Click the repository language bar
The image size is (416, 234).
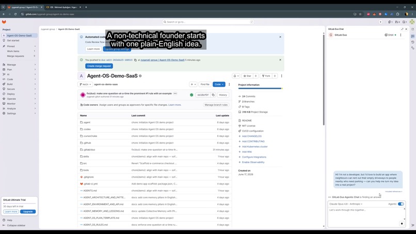(x=260, y=88)
